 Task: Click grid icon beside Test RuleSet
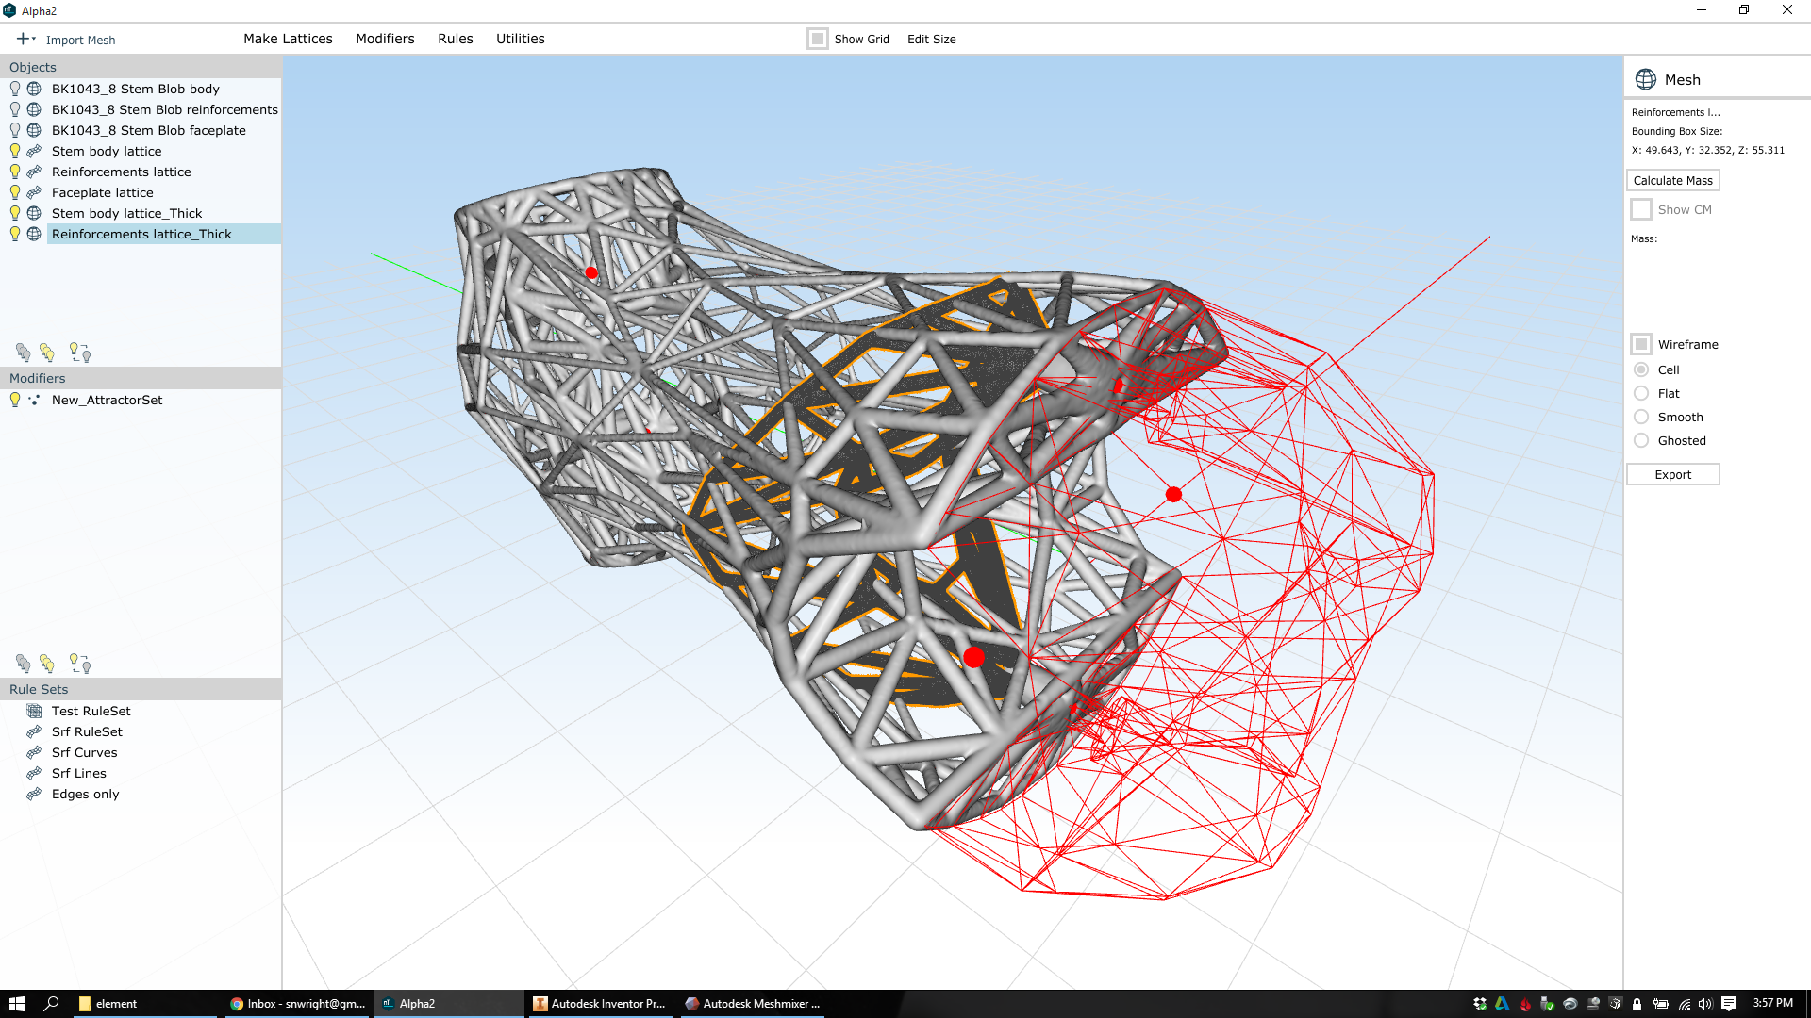[34, 711]
